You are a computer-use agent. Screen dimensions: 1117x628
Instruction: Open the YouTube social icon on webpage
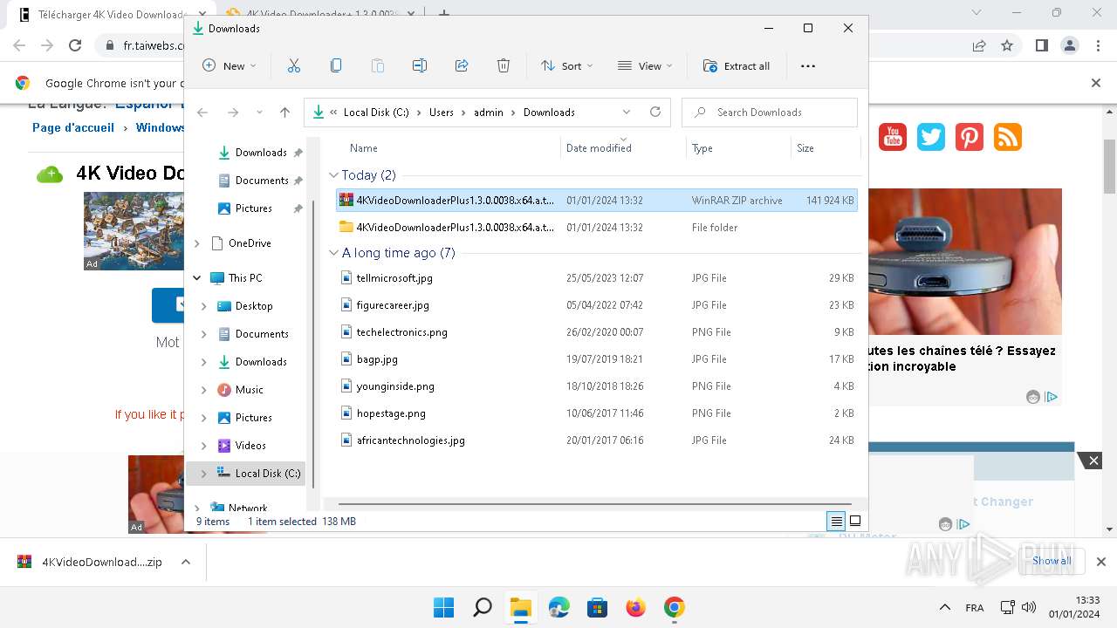[893, 137]
